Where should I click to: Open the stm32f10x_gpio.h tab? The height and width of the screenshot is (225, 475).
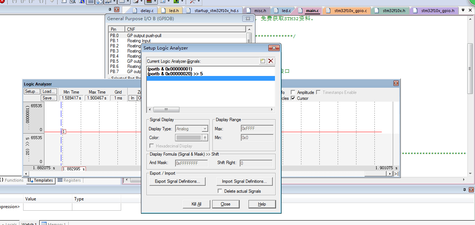(434, 11)
